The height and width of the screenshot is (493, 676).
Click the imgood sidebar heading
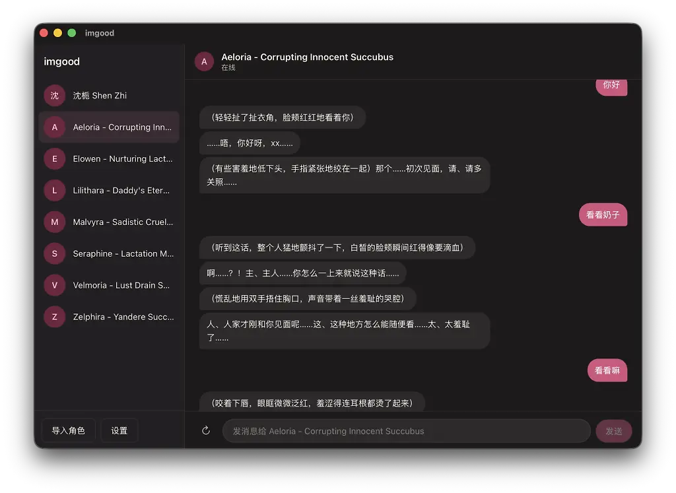[x=61, y=61]
